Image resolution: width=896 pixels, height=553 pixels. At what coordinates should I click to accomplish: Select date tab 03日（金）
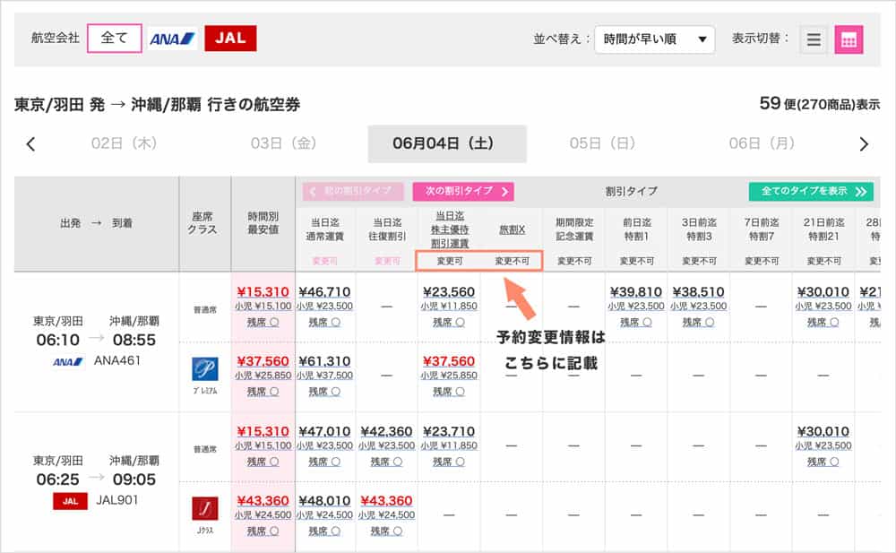tap(283, 143)
